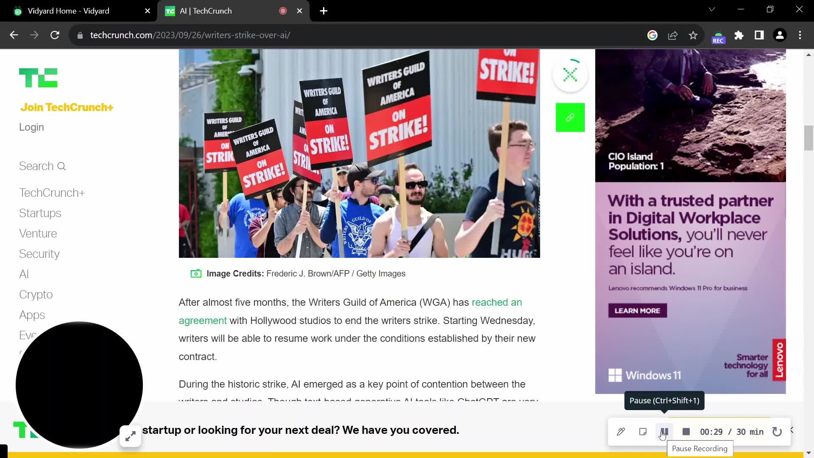
Task: Click the recording indicator on tab
Action: click(283, 11)
